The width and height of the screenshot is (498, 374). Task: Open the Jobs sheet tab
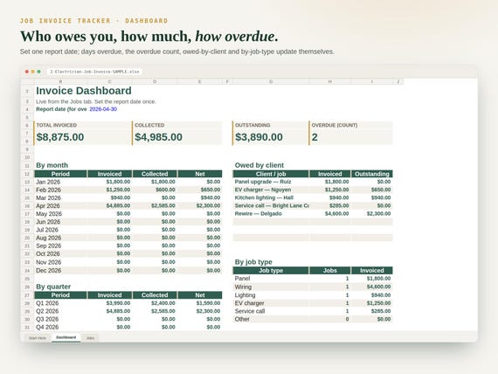click(91, 338)
